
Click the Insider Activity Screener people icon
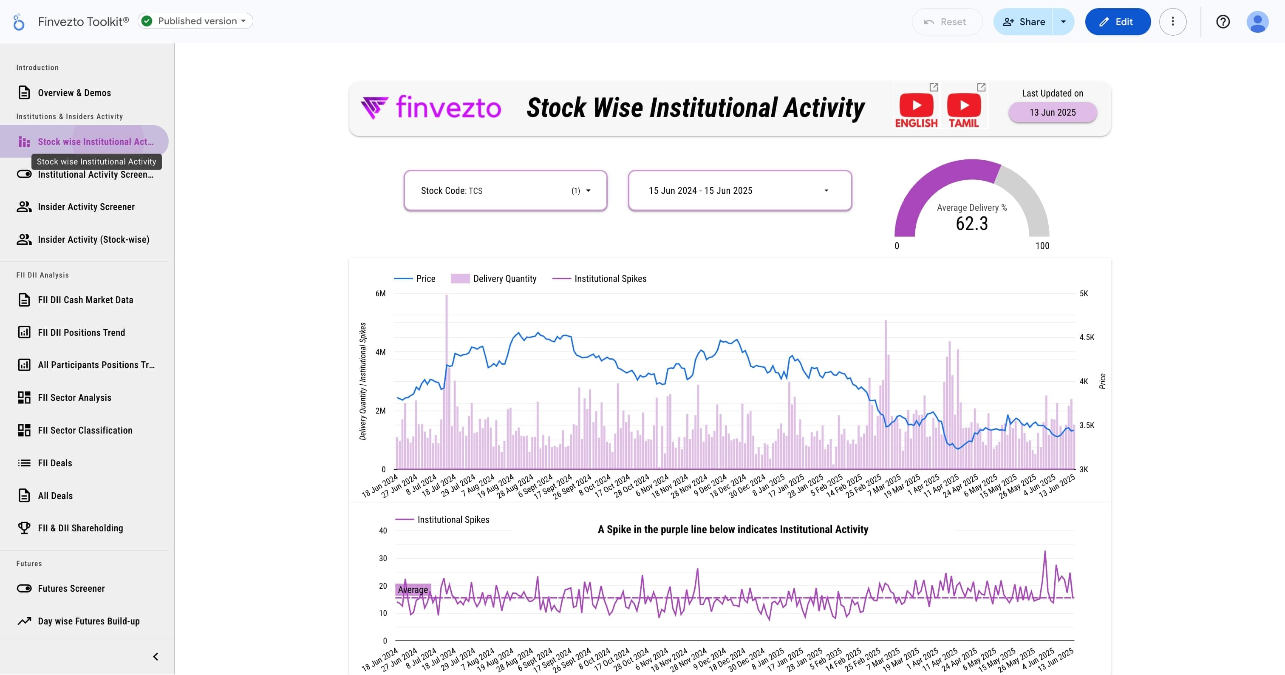coord(24,207)
